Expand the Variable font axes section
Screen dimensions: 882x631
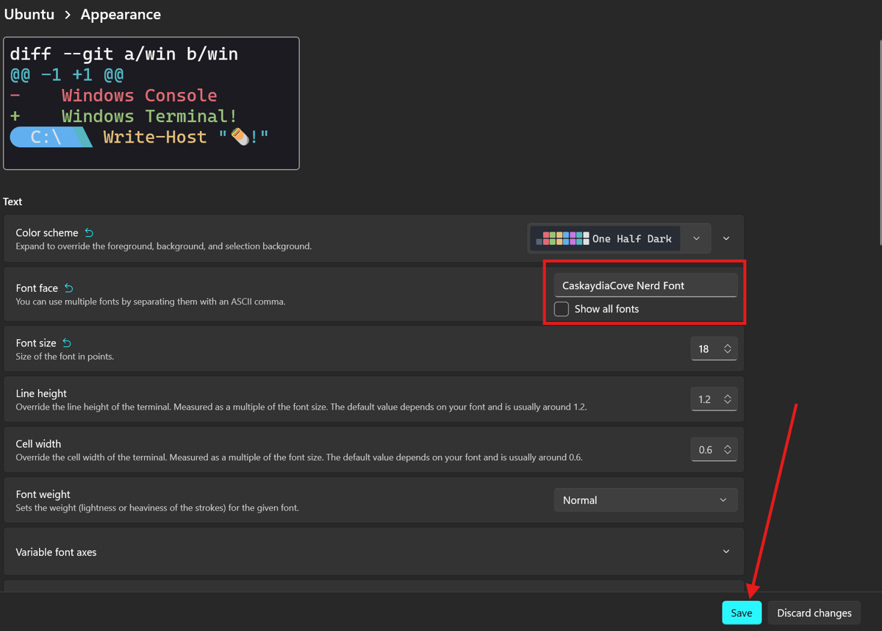coord(726,552)
